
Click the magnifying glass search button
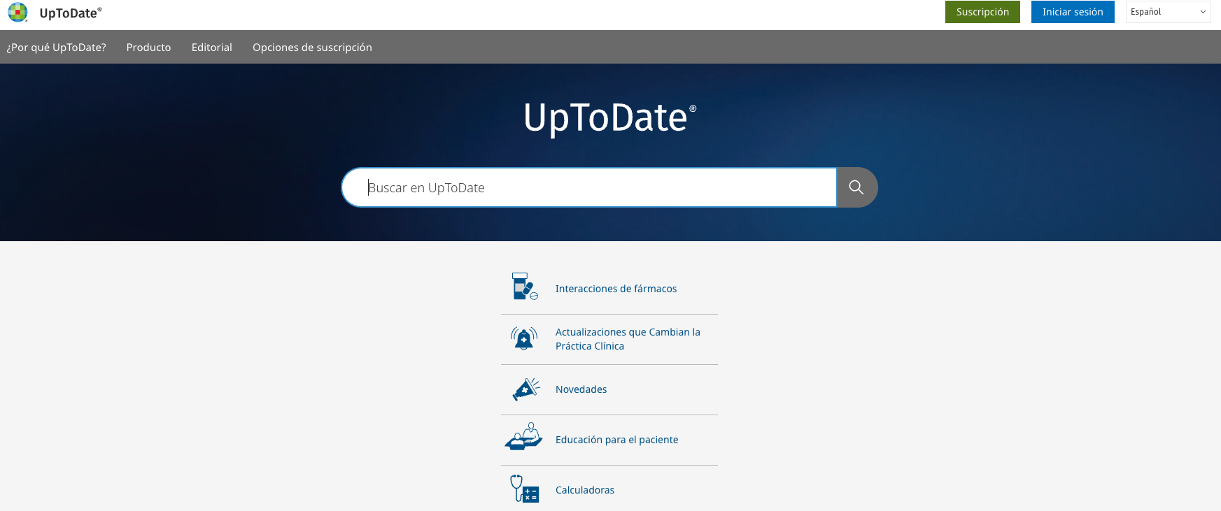tap(856, 187)
